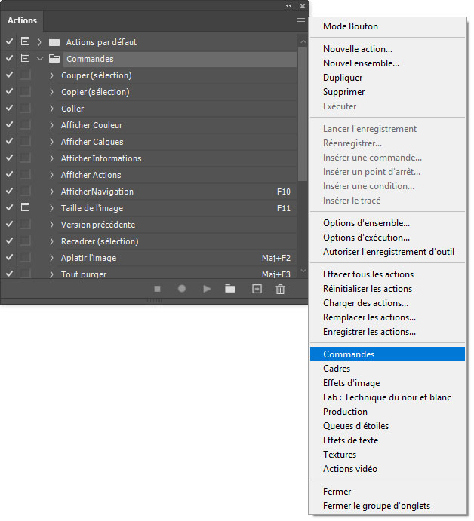Select Effets d'image action set entry
The height and width of the screenshot is (521, 474).
pyautogui.click(x=351, y=383)
